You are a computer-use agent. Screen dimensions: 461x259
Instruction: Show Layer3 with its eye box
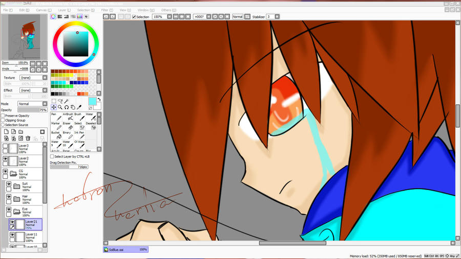[x=5, y=146]
